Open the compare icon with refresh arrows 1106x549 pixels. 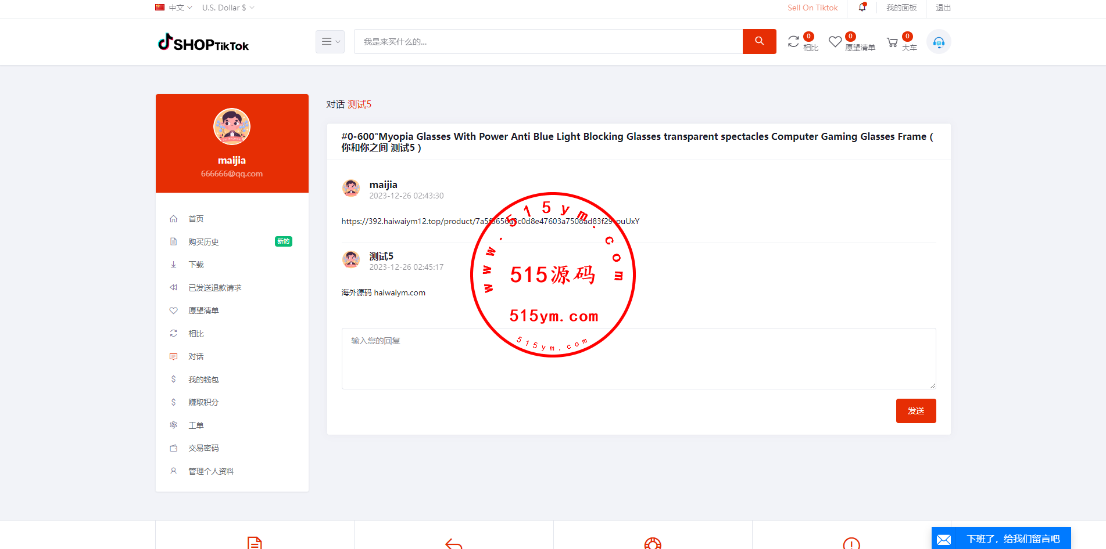click(x=794, y=42)
